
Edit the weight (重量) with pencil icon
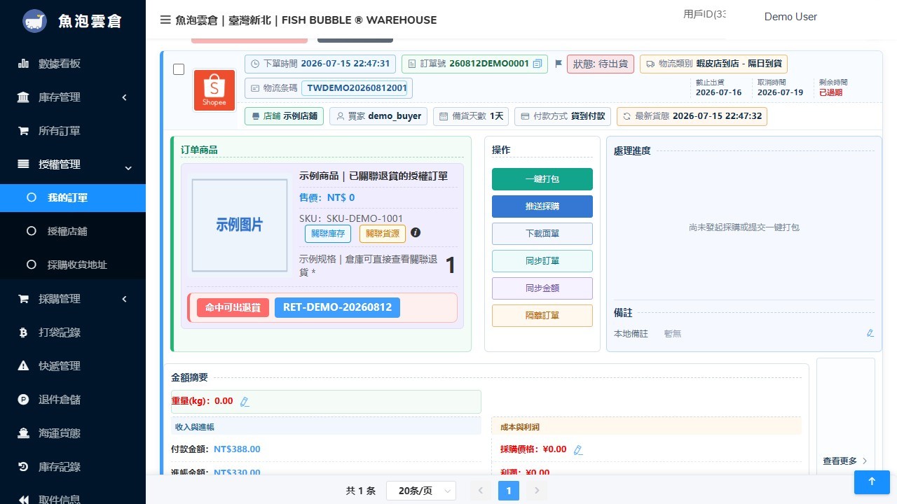point(245,402)
